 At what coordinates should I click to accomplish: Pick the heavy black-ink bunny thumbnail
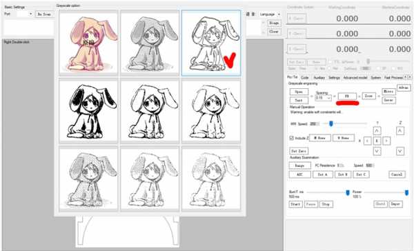tap(88, 111)
